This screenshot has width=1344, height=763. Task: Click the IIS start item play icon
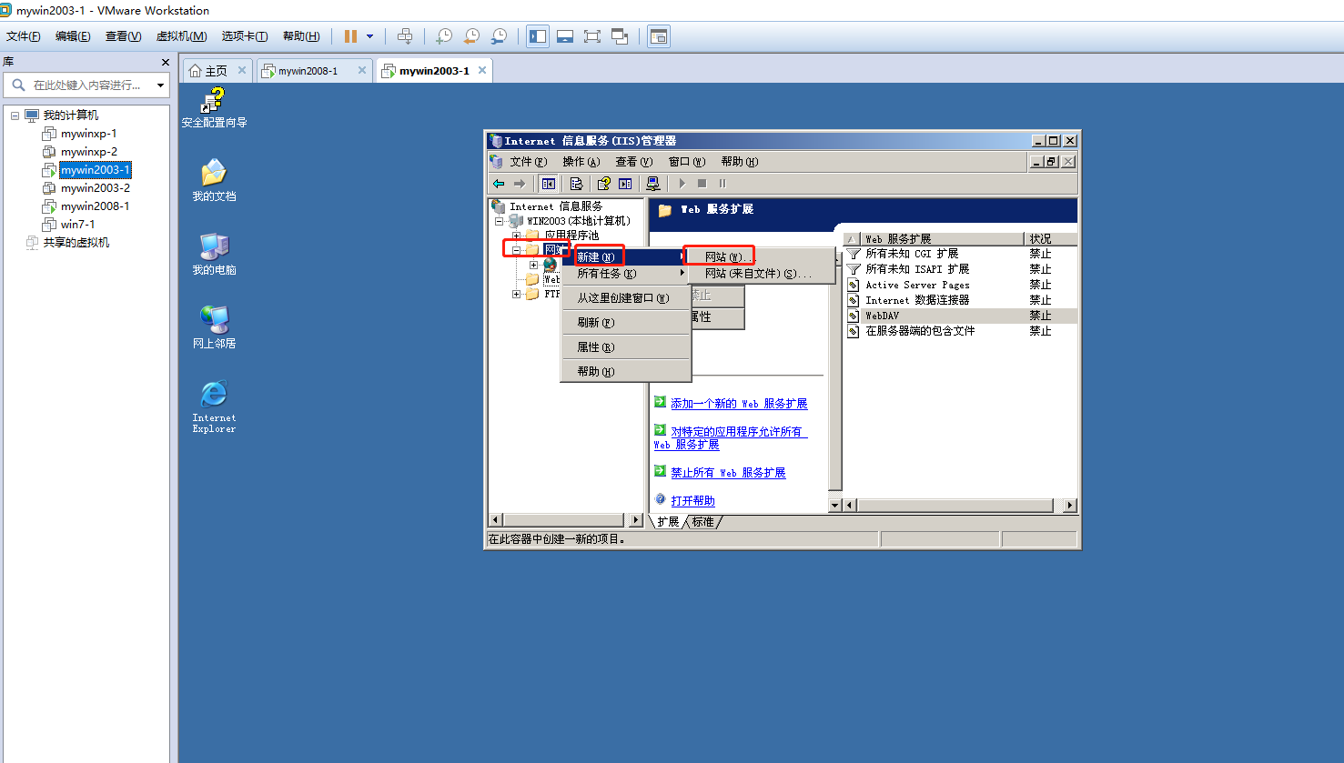(x=682, y=184)
